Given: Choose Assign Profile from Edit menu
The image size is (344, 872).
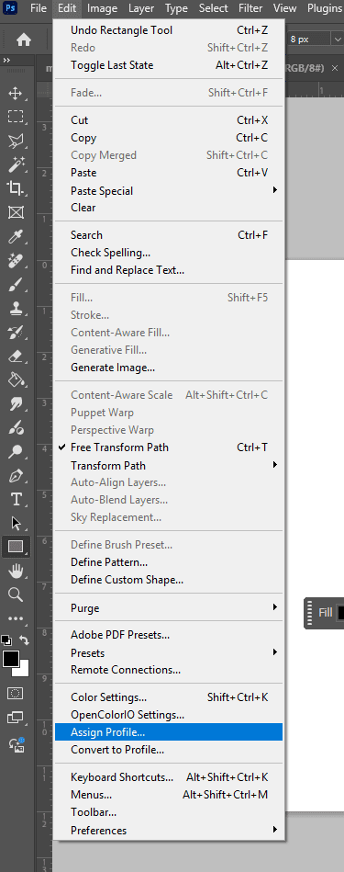Looking at the screenshot, I should (x=169, y=732).
